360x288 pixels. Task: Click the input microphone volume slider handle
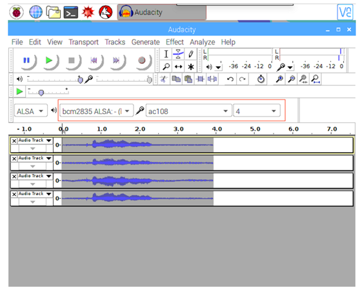pos(150,80)
